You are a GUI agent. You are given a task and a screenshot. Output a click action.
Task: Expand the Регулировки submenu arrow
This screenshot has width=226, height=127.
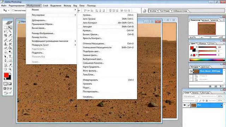pyautogui.click(x=75, y=15)
